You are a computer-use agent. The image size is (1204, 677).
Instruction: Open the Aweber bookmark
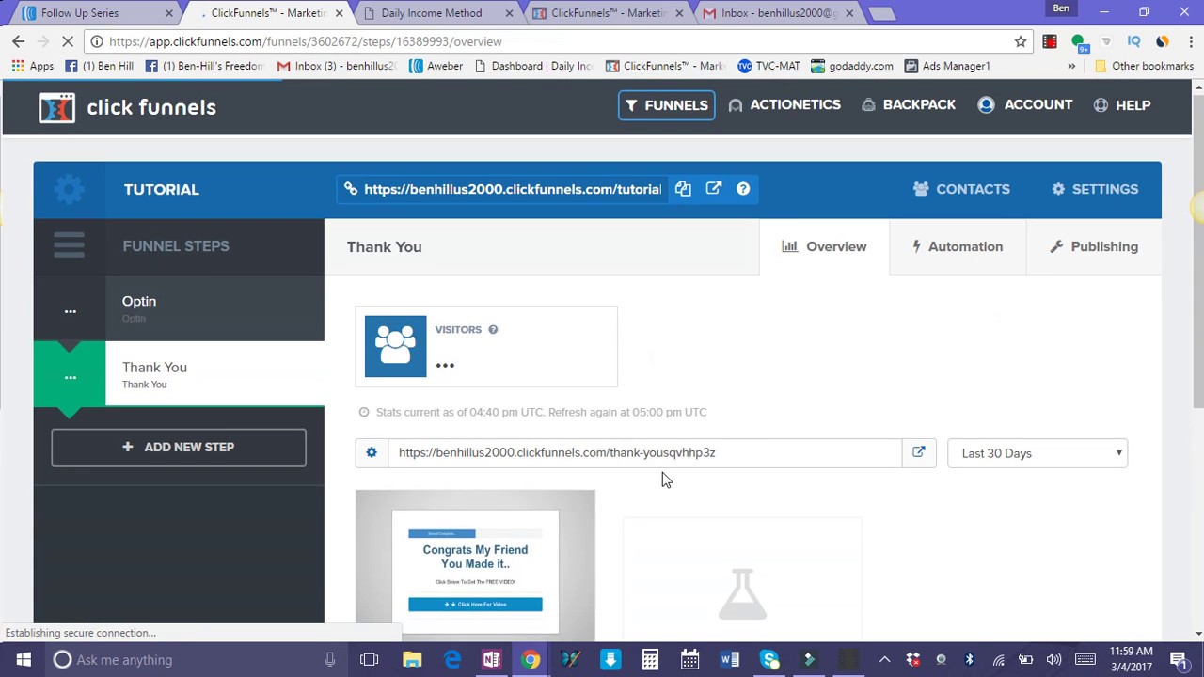436,66
